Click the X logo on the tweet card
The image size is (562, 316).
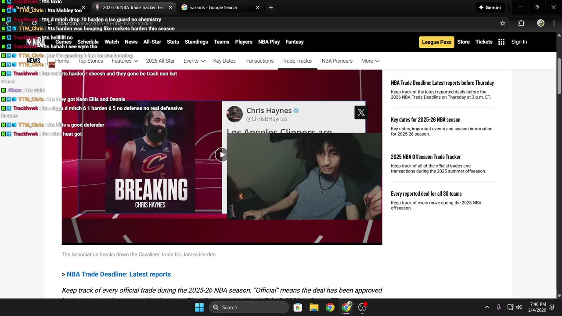[361, 112]
